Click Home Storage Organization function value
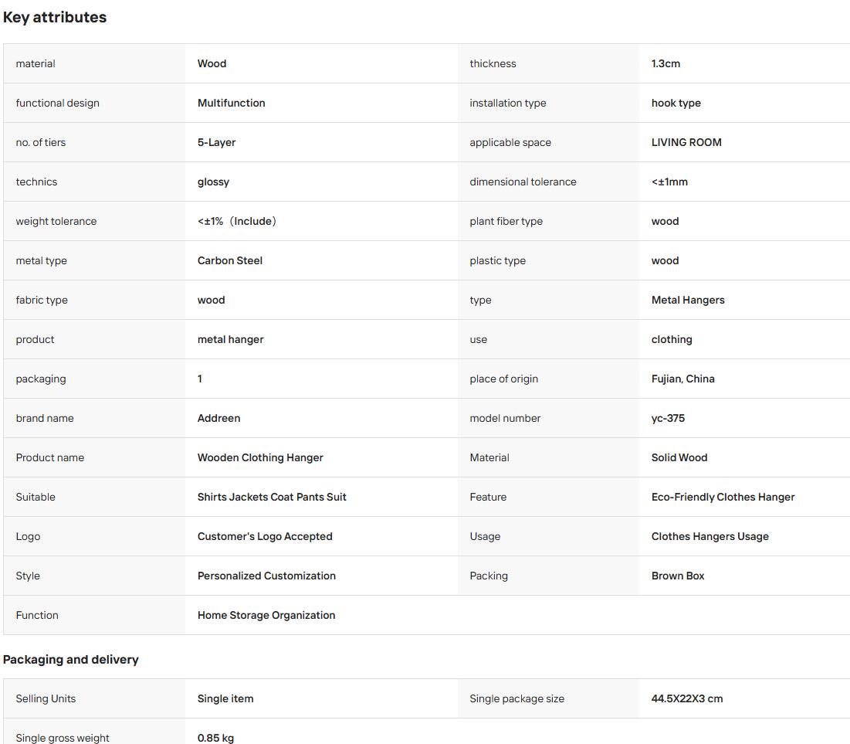Screen dimensions: 850x744 point(266,616)
